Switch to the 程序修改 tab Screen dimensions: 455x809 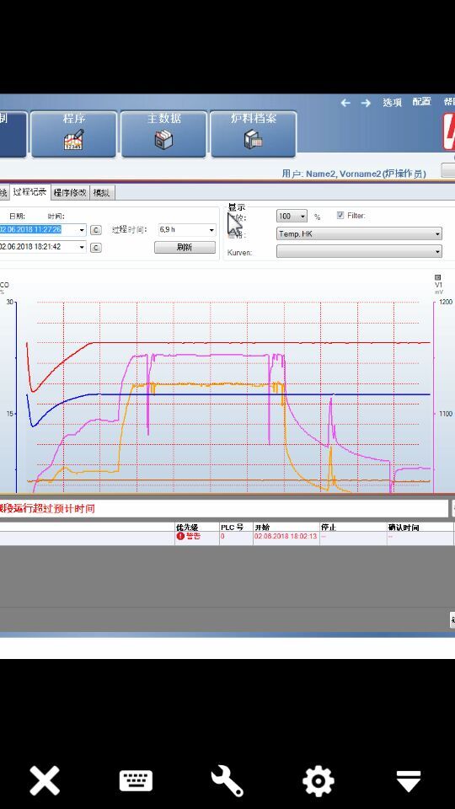point(70,192)
